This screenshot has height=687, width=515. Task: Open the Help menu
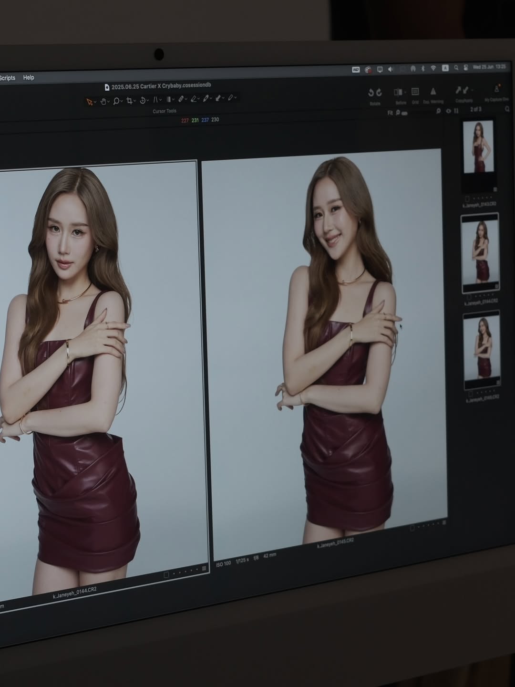[29, 77]
